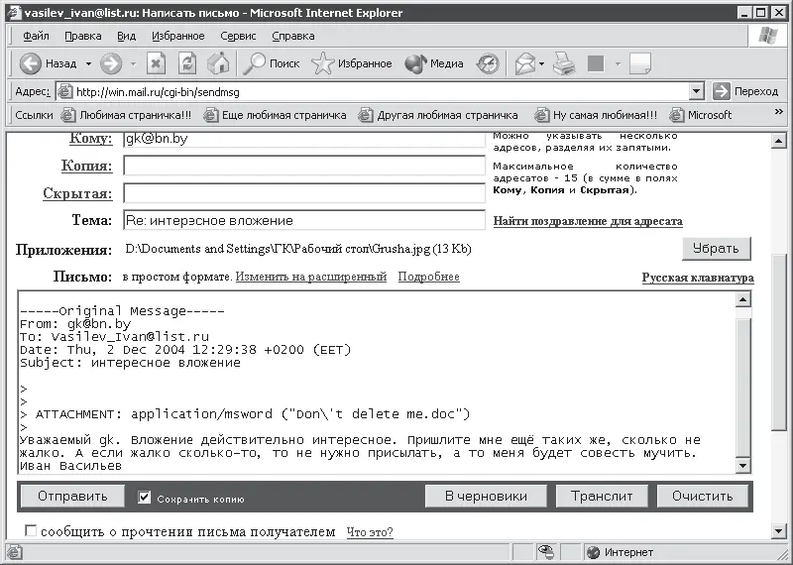Open the Справка menu
793x565 pixels.
293,36
